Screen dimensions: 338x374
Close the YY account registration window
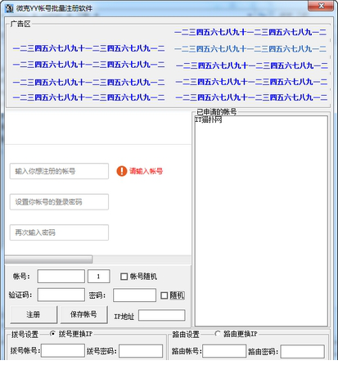321,6
